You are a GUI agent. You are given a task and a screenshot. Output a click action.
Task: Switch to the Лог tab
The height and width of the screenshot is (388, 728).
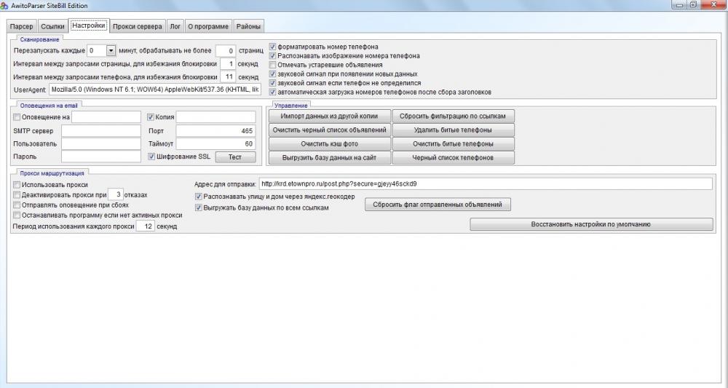[175, 26]
